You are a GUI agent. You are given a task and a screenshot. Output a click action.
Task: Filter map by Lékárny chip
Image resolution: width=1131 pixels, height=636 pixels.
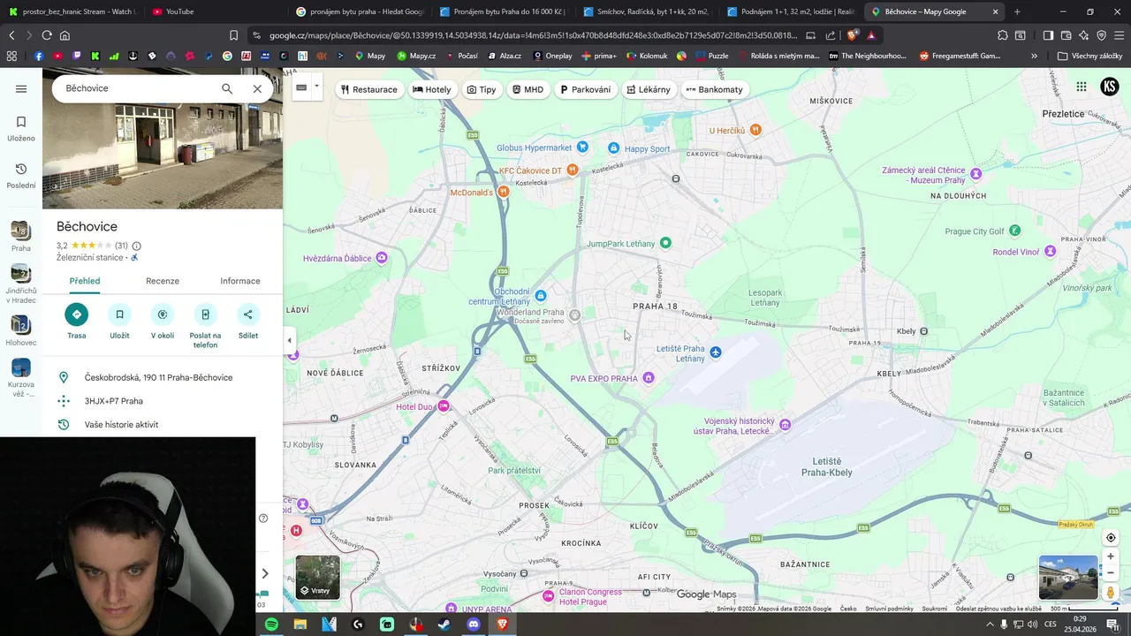649,89
